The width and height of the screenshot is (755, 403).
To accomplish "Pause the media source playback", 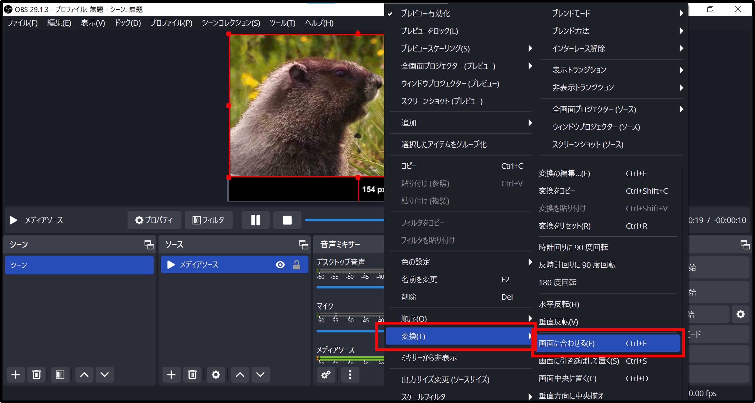I will (255, 220).
